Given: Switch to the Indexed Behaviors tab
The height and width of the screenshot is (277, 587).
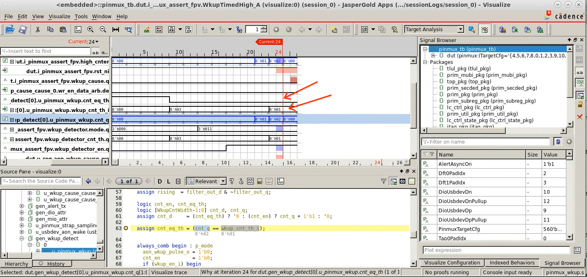Looking at the screenshot, I should click(512, 262).
